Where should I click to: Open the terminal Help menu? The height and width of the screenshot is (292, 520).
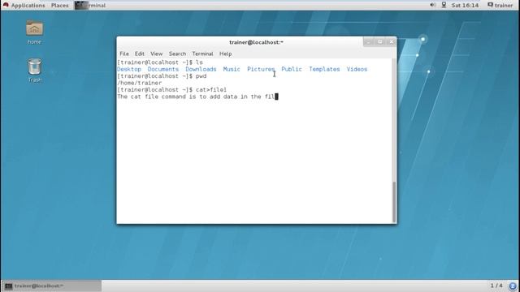(x=226, y=54)
